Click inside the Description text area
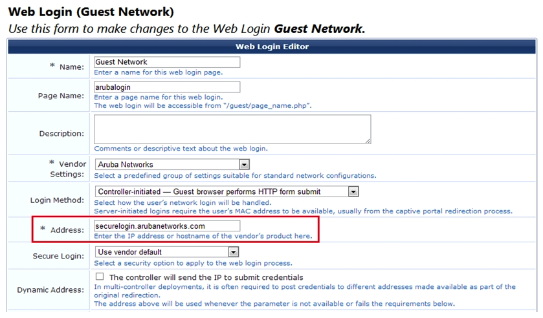 tap(232, 129)
